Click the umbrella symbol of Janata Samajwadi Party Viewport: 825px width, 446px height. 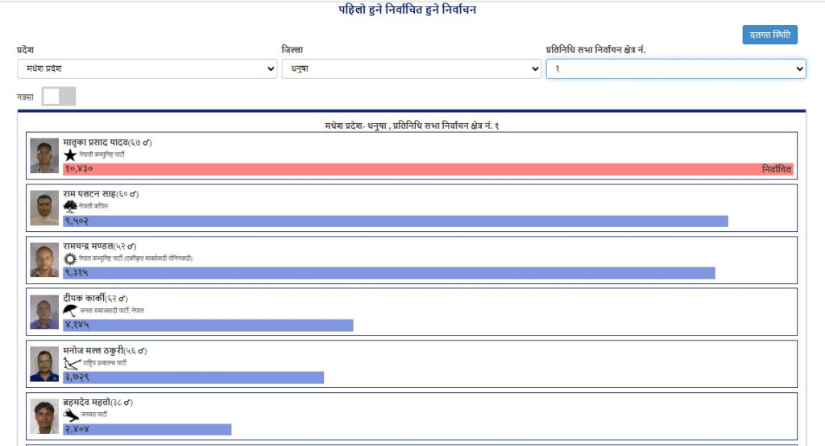click(x=70, y=311)
